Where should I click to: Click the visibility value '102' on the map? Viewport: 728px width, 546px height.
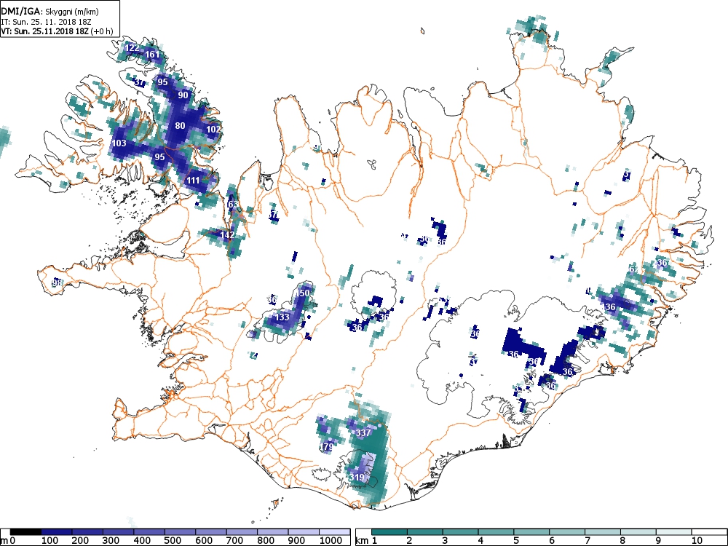point(213,130)
